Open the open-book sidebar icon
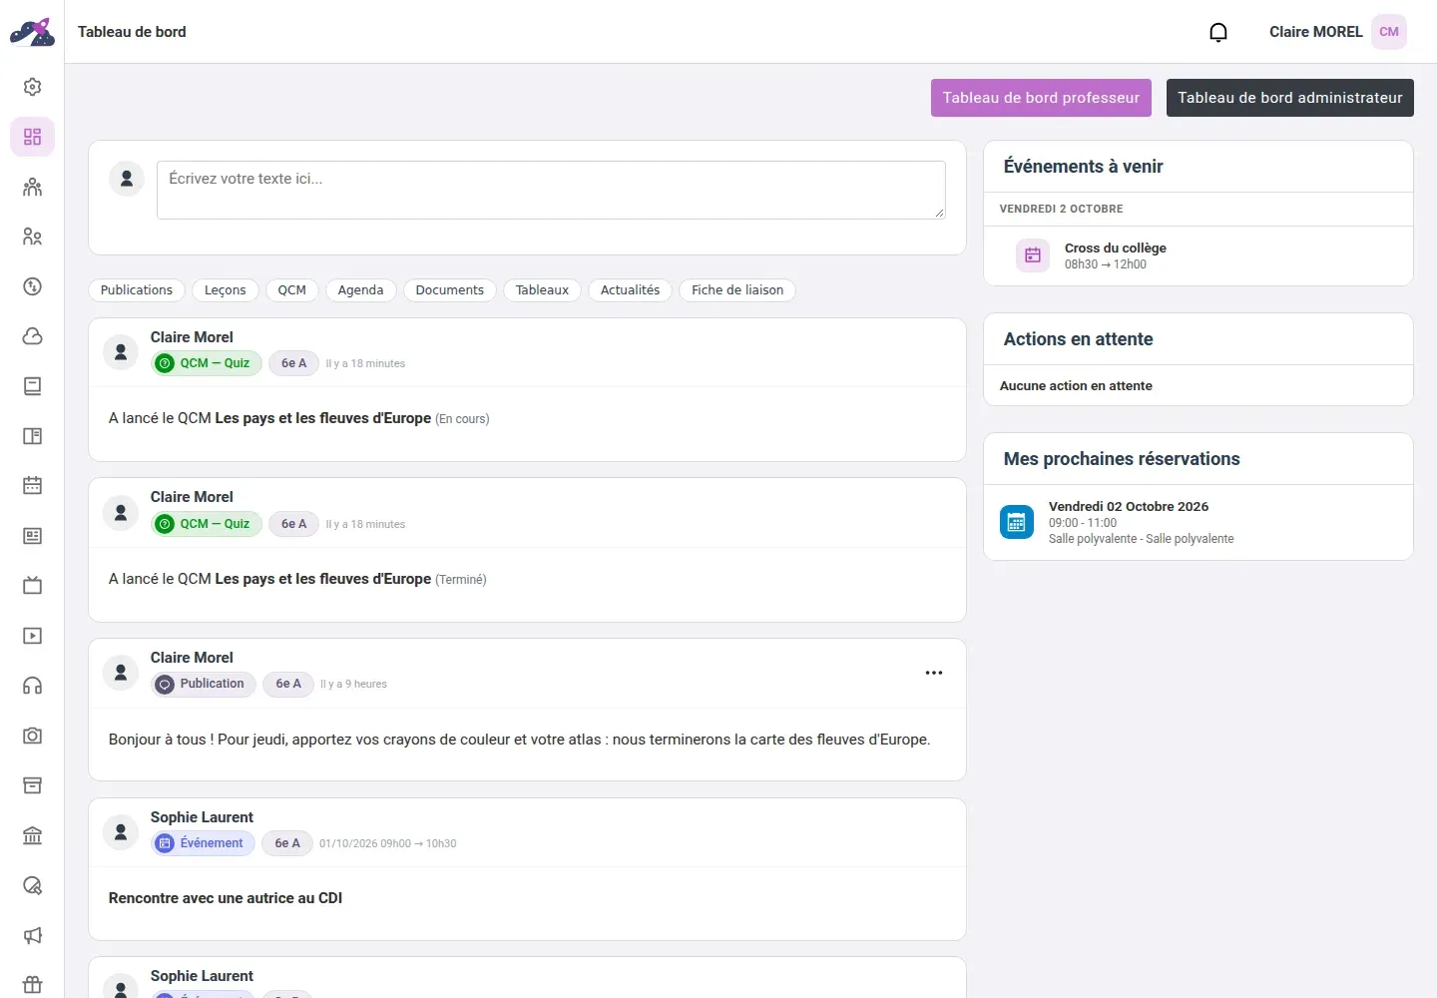 tap(32, 436)
